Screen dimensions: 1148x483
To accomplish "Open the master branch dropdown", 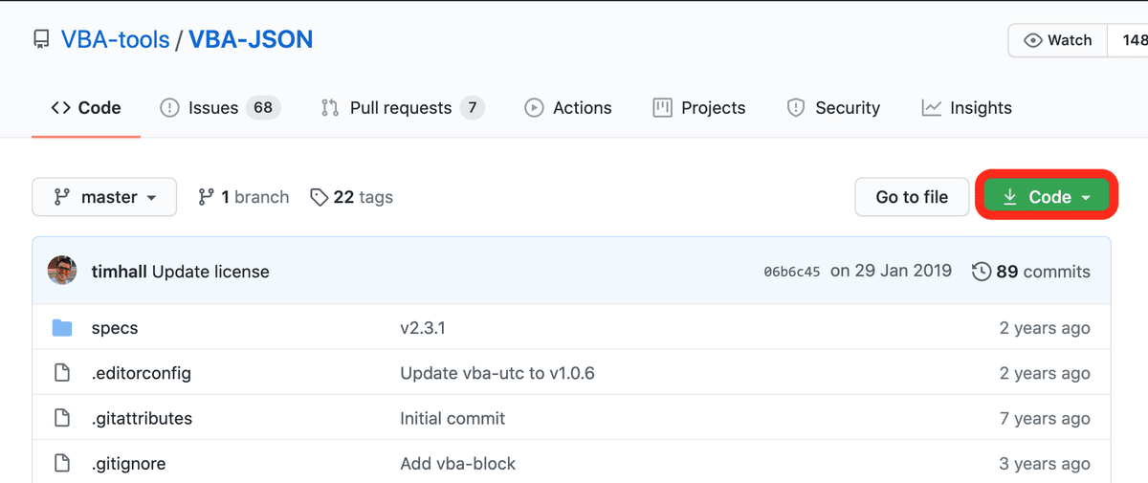I will [104, 197].
